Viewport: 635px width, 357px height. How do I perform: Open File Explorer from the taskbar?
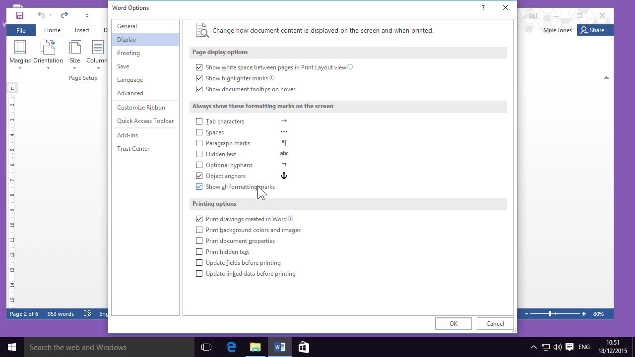(255, 347)
